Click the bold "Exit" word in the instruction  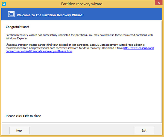[26, 116]
